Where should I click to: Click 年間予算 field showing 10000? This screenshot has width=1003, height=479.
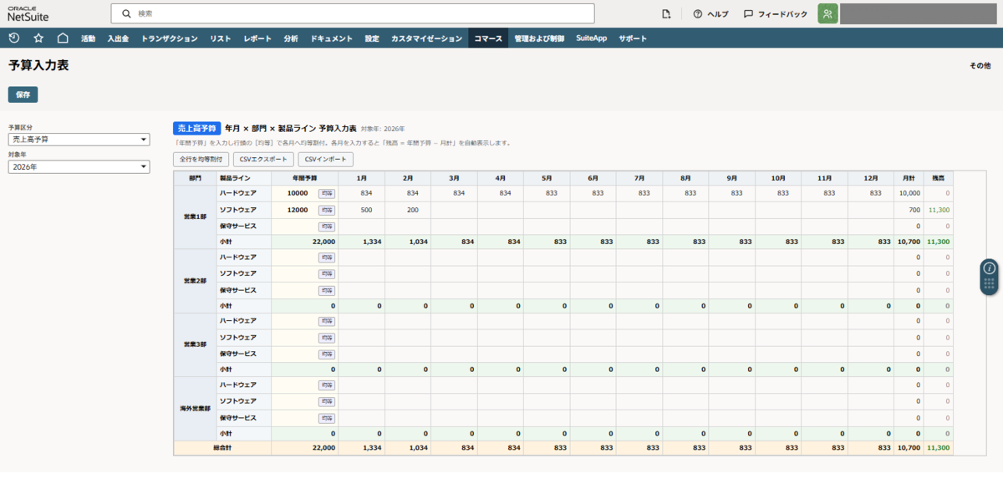(x=293, y=193)
